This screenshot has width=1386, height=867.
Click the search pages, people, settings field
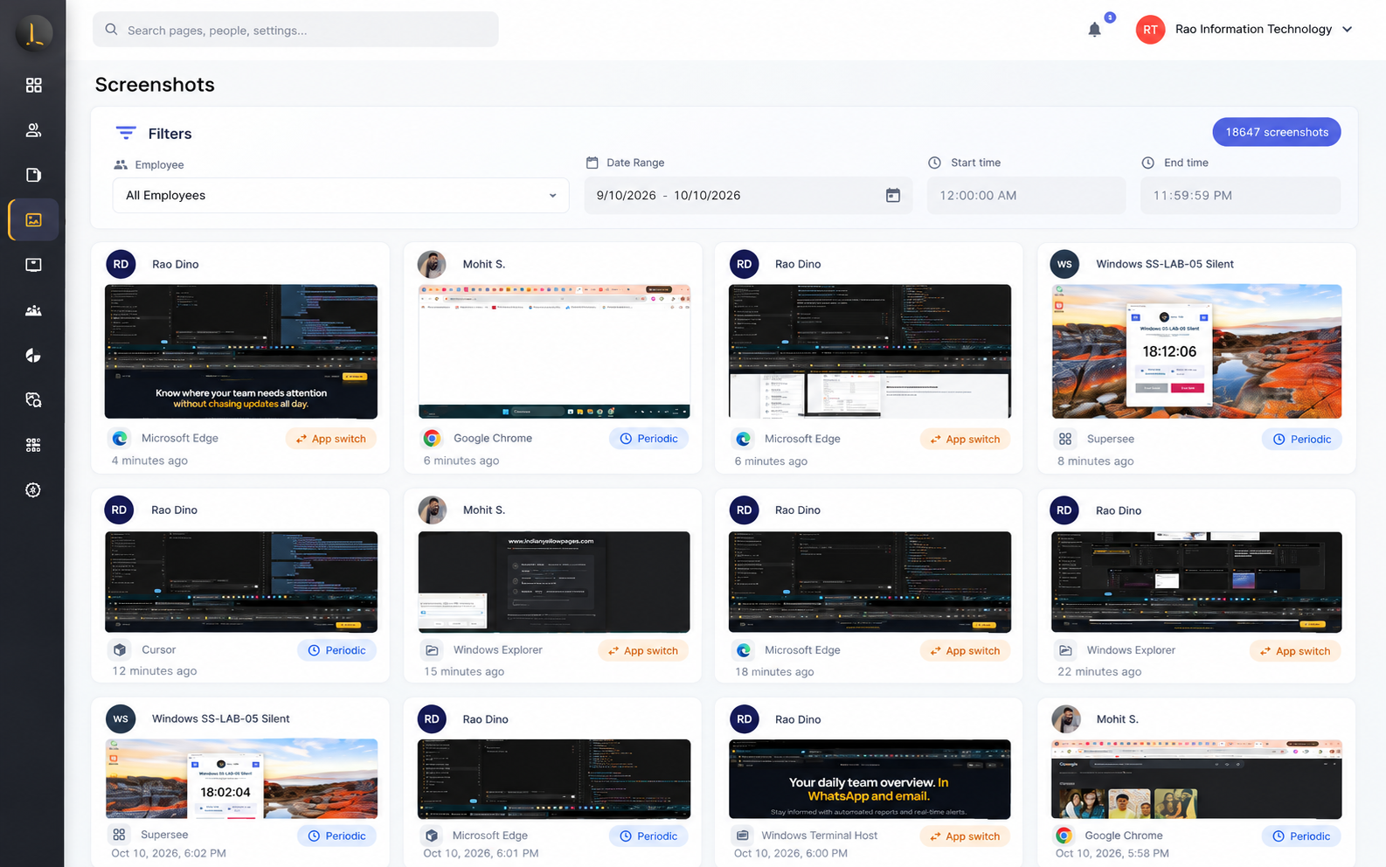(x=295, y=30)
